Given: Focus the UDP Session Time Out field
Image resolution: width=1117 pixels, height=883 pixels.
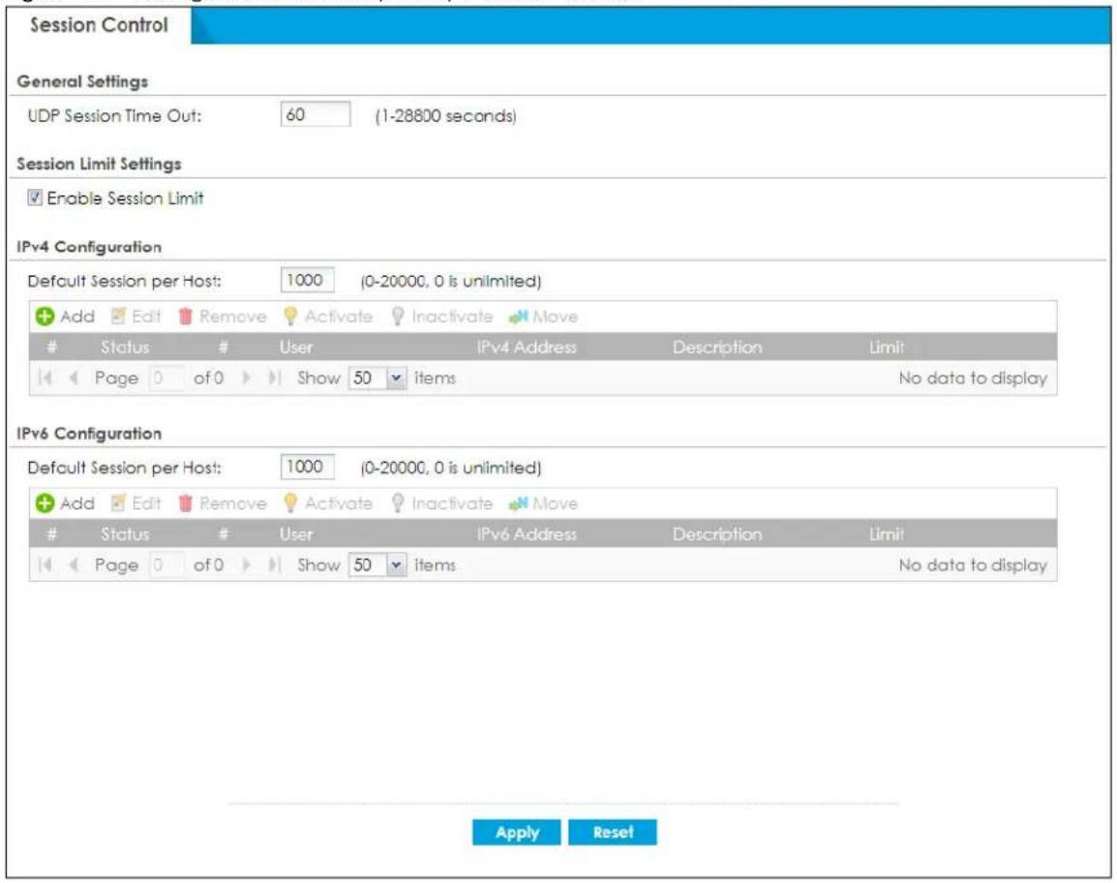Looking at the screenshot, I should (x=316, y=114).
